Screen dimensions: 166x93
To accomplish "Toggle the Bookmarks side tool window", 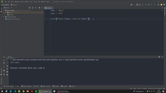I will click(1, 72).
